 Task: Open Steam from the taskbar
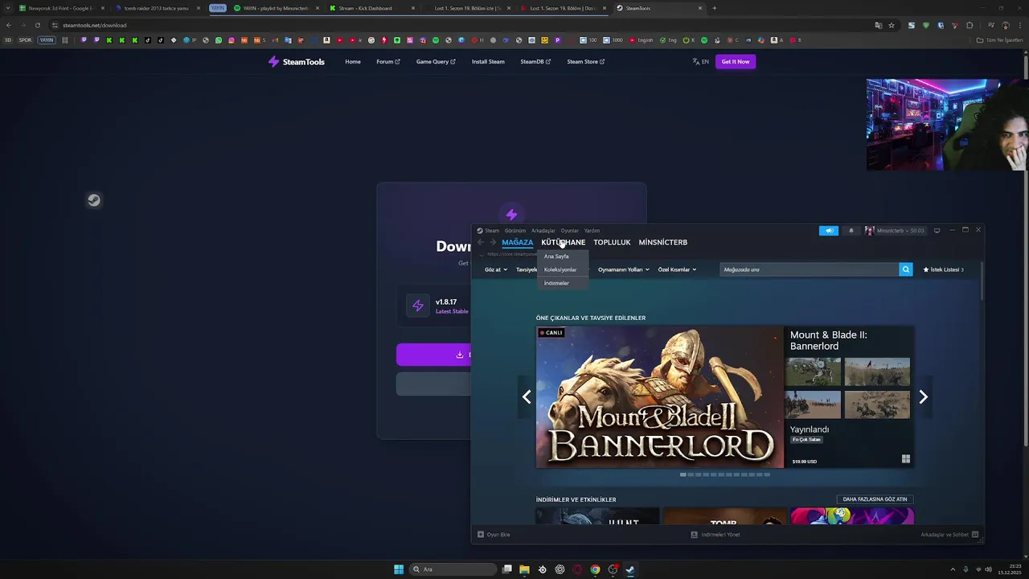click(x=630, y=569)
